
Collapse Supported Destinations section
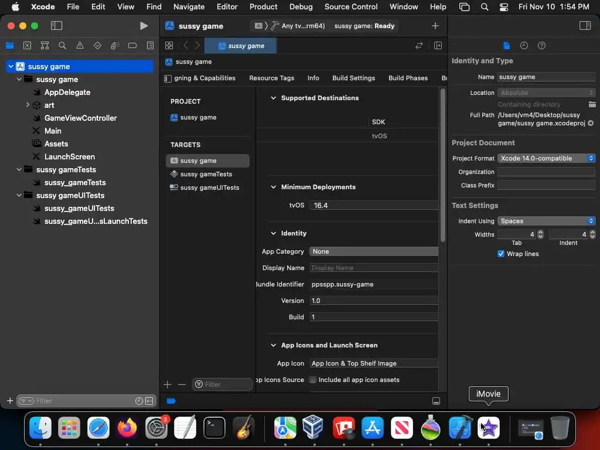tap(273, 98)
